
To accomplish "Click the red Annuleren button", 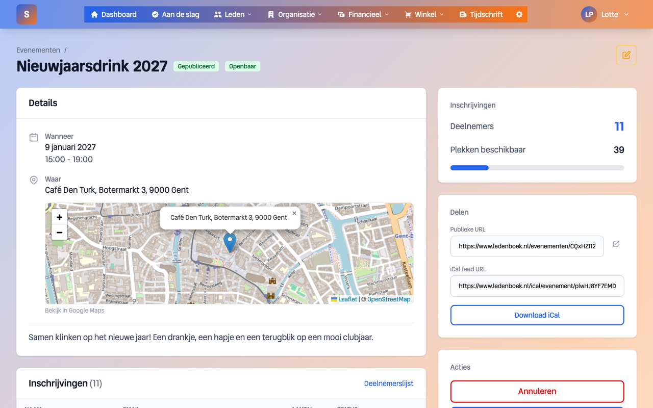I will tap(537, 391).
